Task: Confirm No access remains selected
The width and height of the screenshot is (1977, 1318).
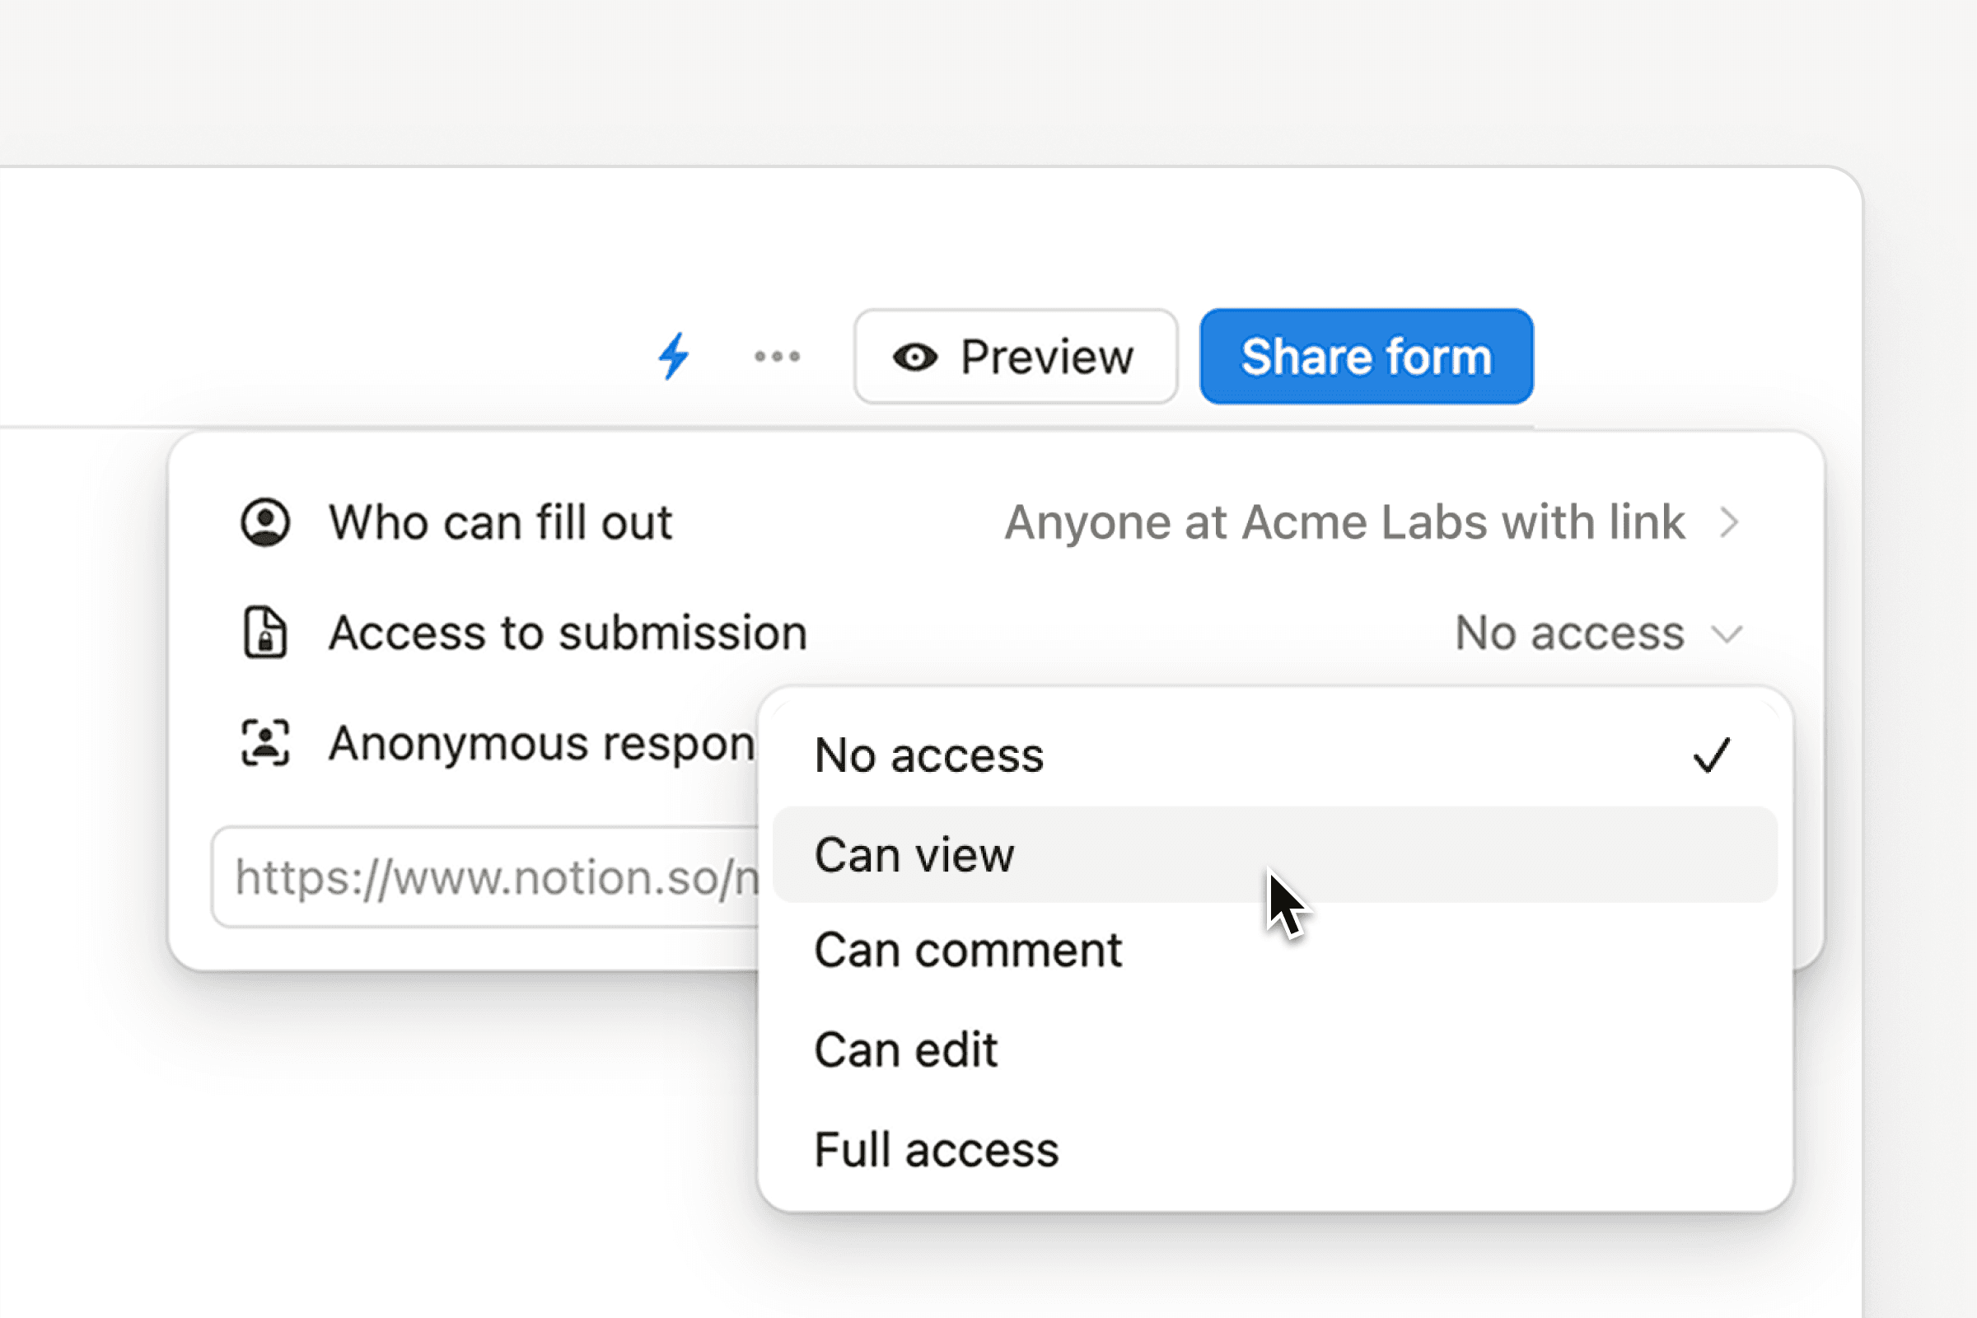Action: pyautogui.click(x=928, y=754)
